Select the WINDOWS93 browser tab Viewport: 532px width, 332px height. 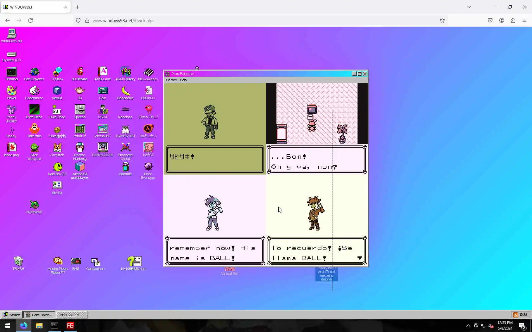coord(35,7)
